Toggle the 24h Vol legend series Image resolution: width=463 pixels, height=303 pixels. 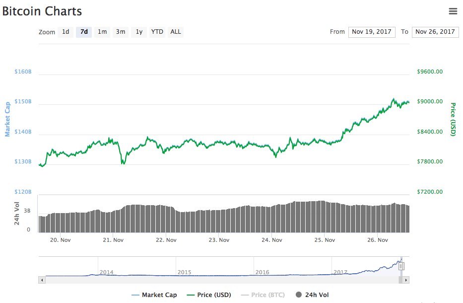coord(312,295)
